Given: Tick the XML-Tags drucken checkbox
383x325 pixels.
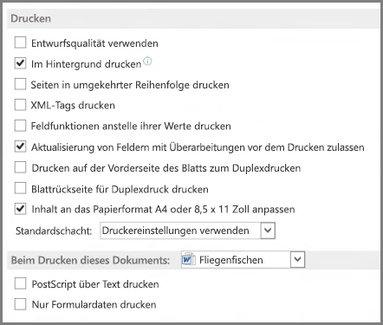Looking at the screenshot, I should [20, 105].
